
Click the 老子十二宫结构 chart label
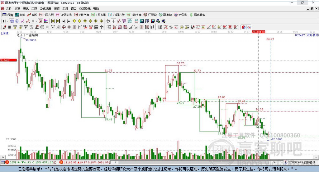(27, 35)
